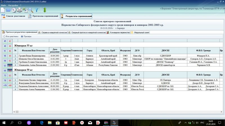Open settings via the gear toolbar icon

coord(14,10)
